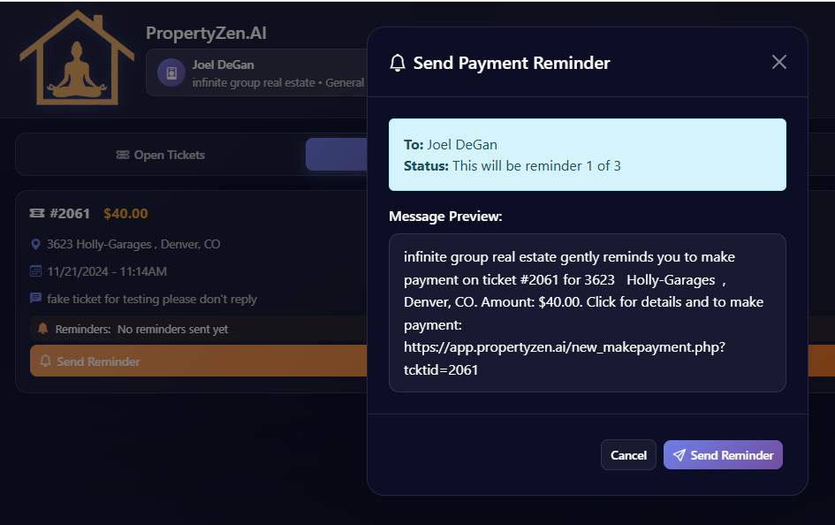Click inside the Message Preview box
Image resolution: width=835 pixels, height=525 pixels.
(588, 311)
